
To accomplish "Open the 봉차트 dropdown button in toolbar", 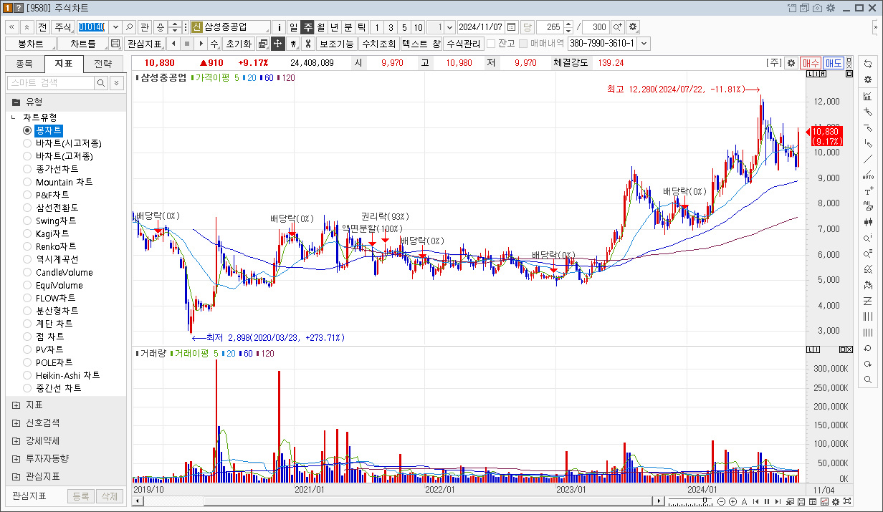I will pos(31,44).
